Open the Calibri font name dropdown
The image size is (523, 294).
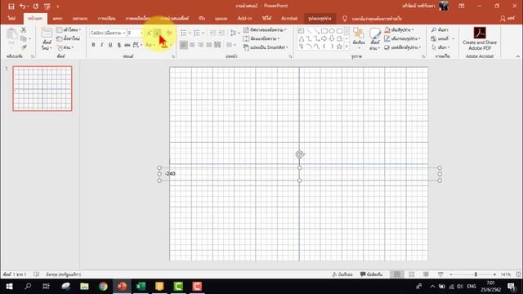tap(123, 33)
